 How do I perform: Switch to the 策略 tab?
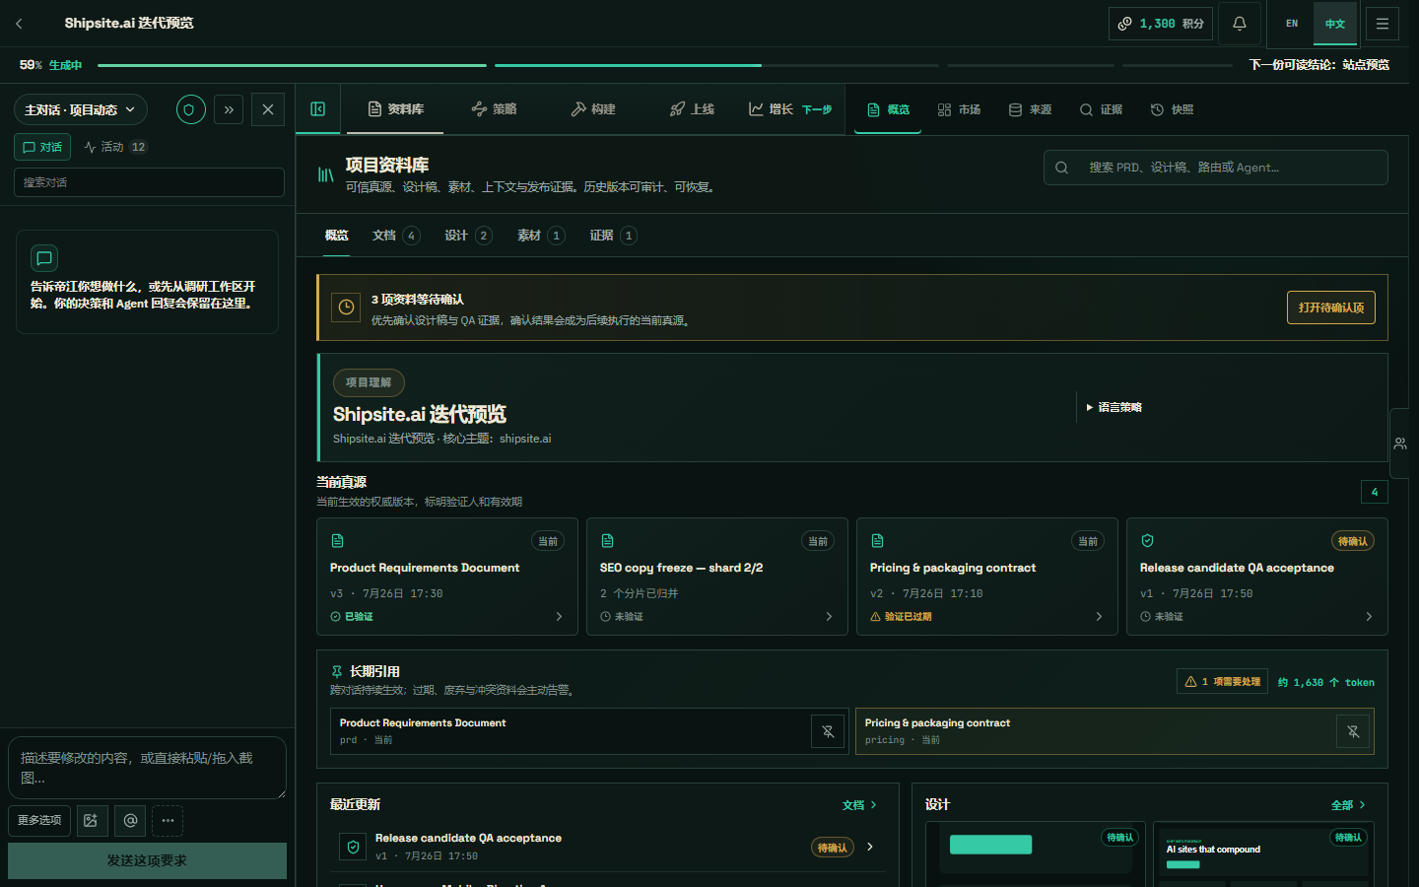point(494,109)
